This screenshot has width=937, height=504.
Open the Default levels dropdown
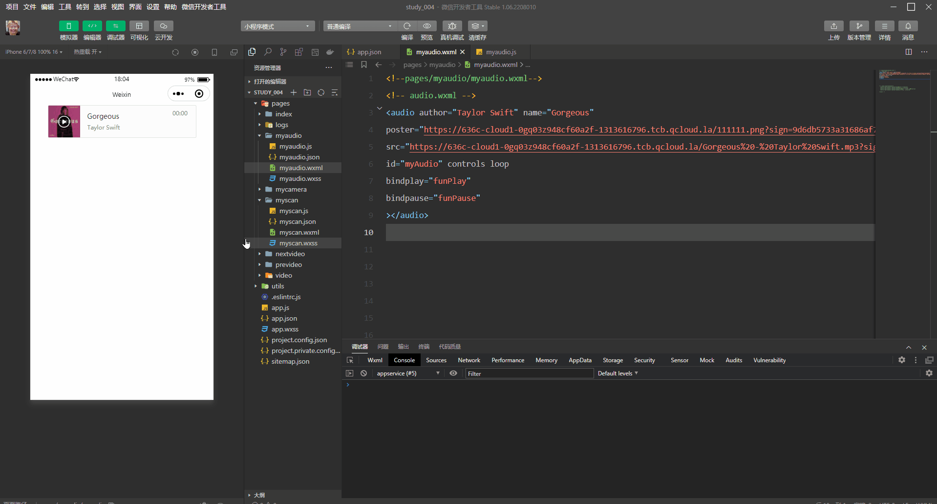pos(618,373)
